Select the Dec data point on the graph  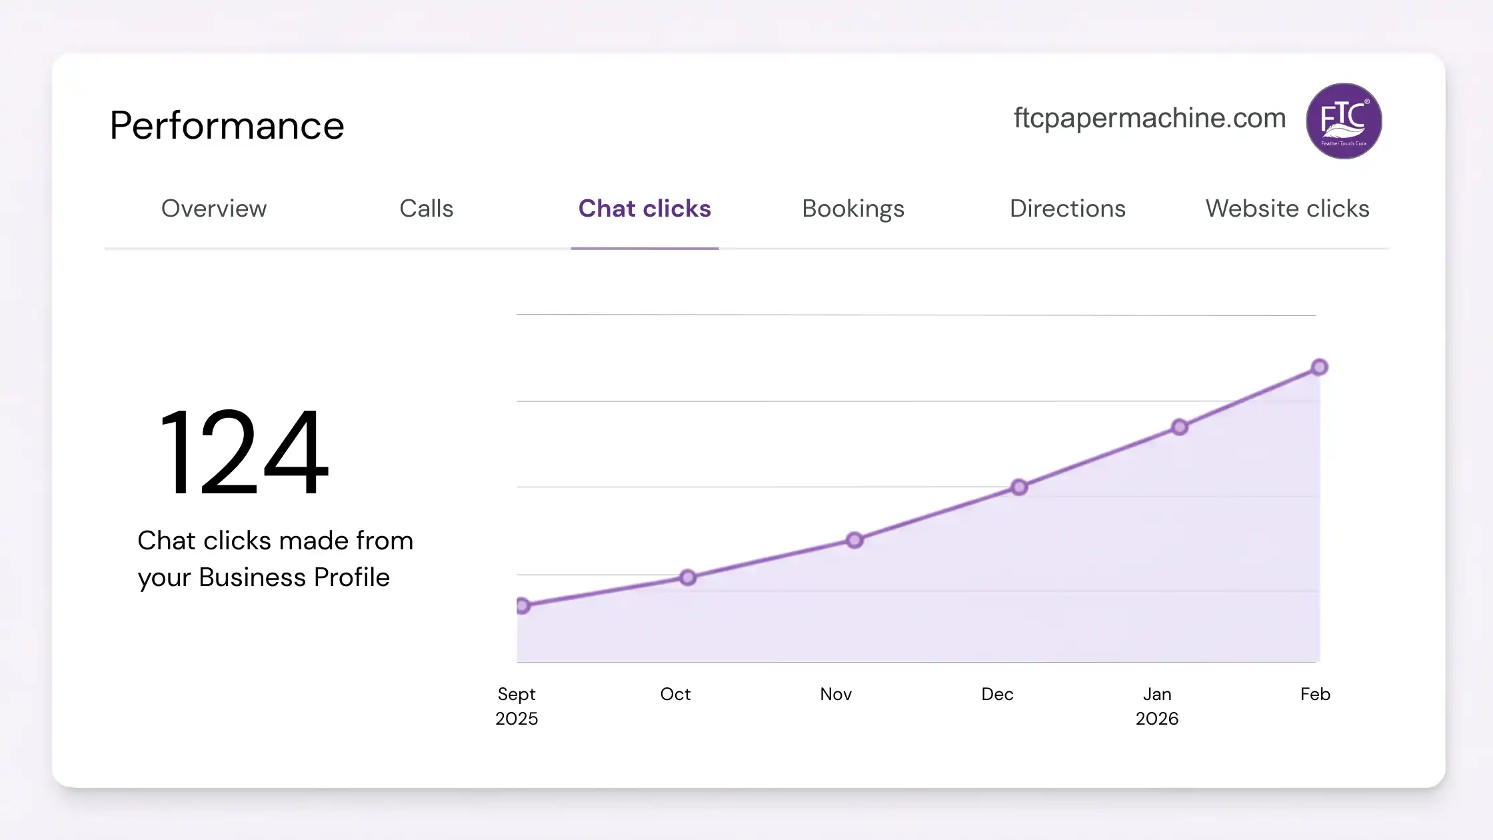click(1019, 487)
